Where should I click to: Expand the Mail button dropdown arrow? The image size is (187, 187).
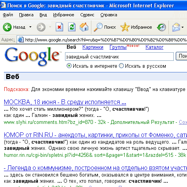pyautogui.click(x=182, y=27)
